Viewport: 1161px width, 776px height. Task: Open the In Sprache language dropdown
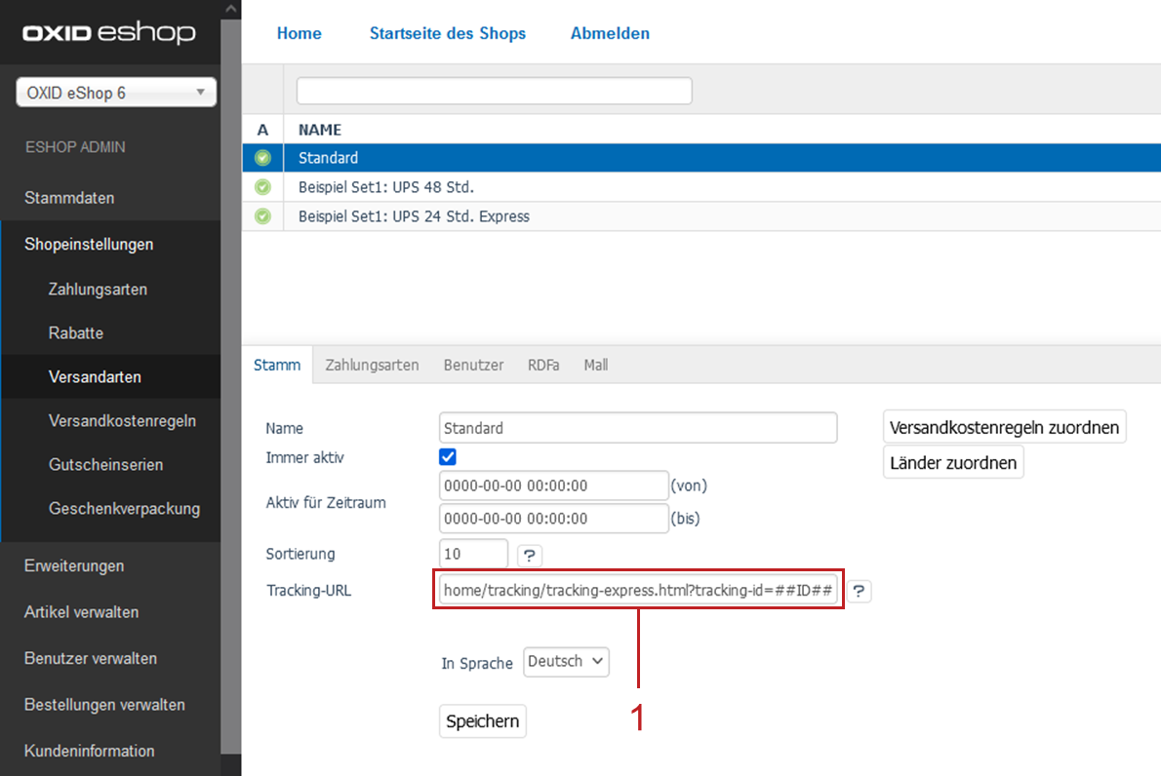click(566, 662)
